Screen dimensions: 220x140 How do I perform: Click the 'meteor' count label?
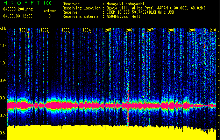(x=50, y=11)
